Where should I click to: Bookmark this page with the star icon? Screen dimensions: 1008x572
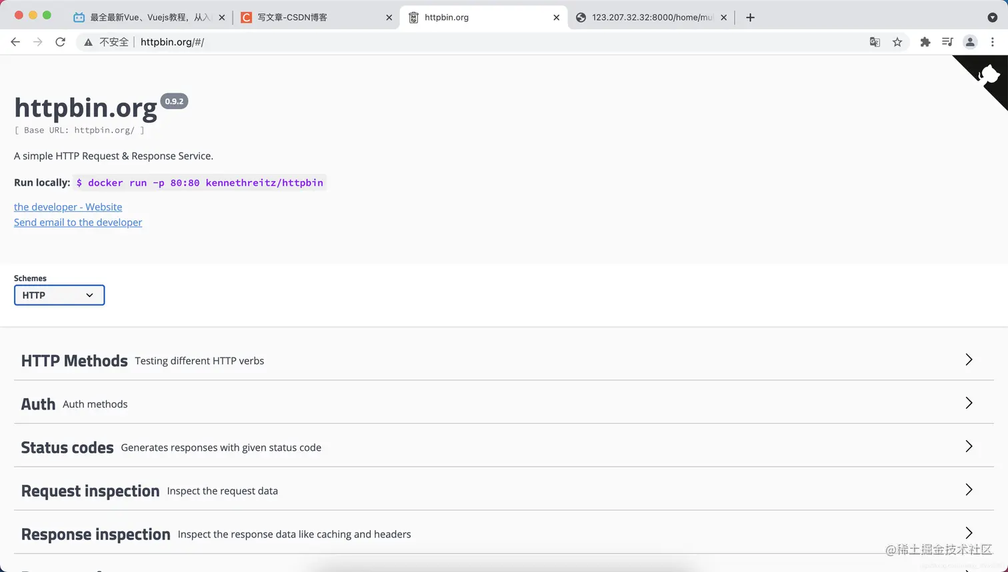click(897, 42)
